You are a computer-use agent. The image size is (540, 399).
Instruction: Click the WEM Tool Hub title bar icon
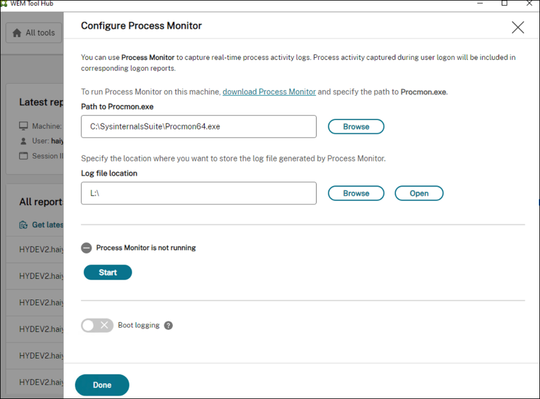click(6, 3)
